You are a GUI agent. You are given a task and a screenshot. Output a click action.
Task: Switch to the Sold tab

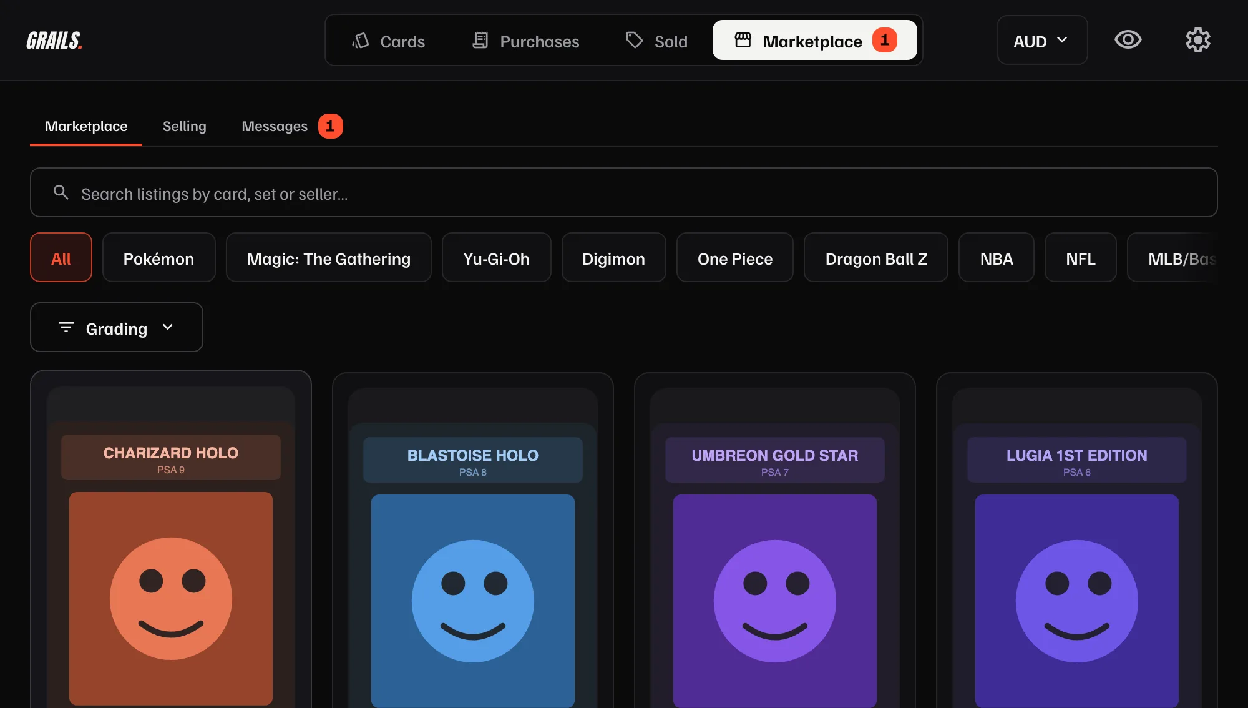[657, 41]
